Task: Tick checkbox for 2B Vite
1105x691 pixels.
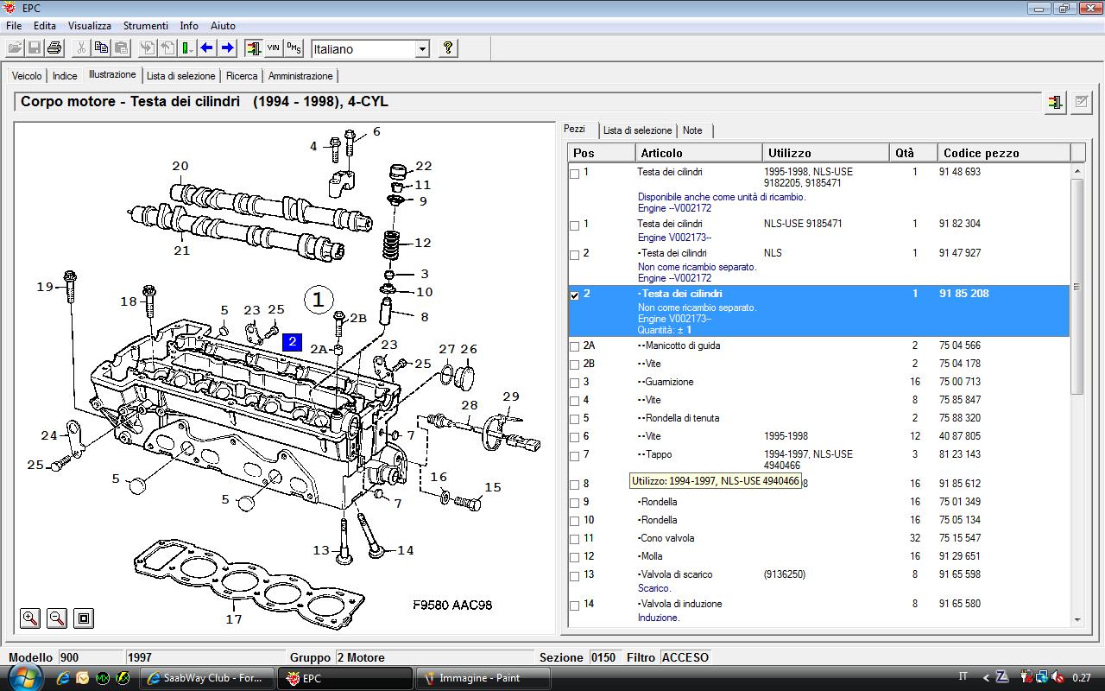Action: [575, 365]
